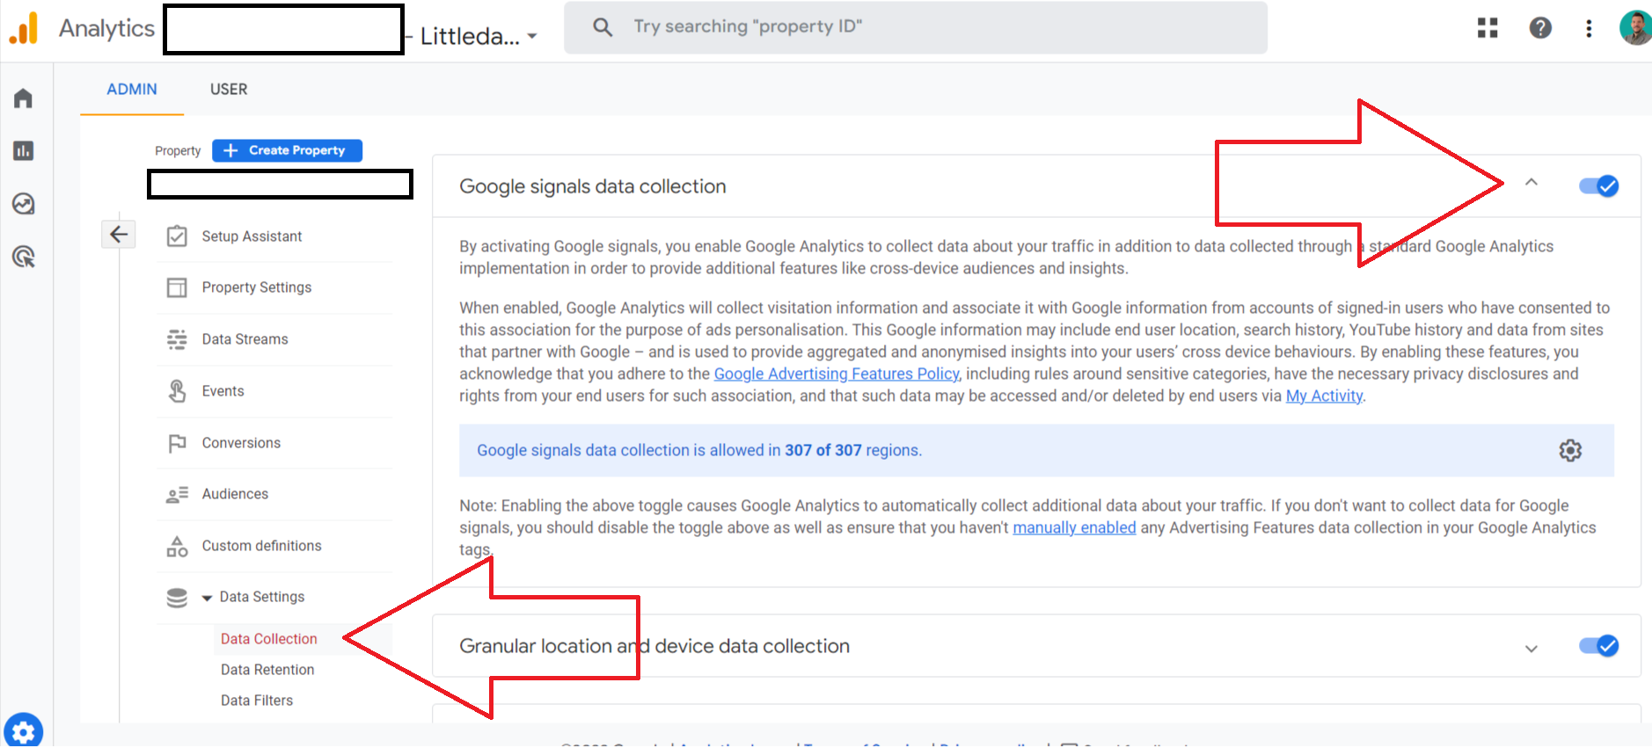
Task: Click the Audiences people icon
Action: click(x=177, y=494)
